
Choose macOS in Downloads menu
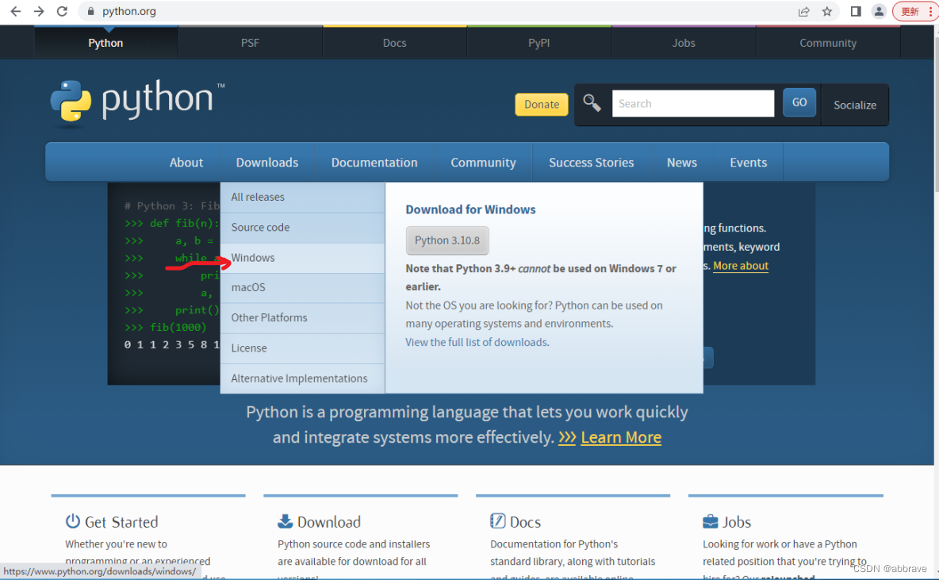302,287
